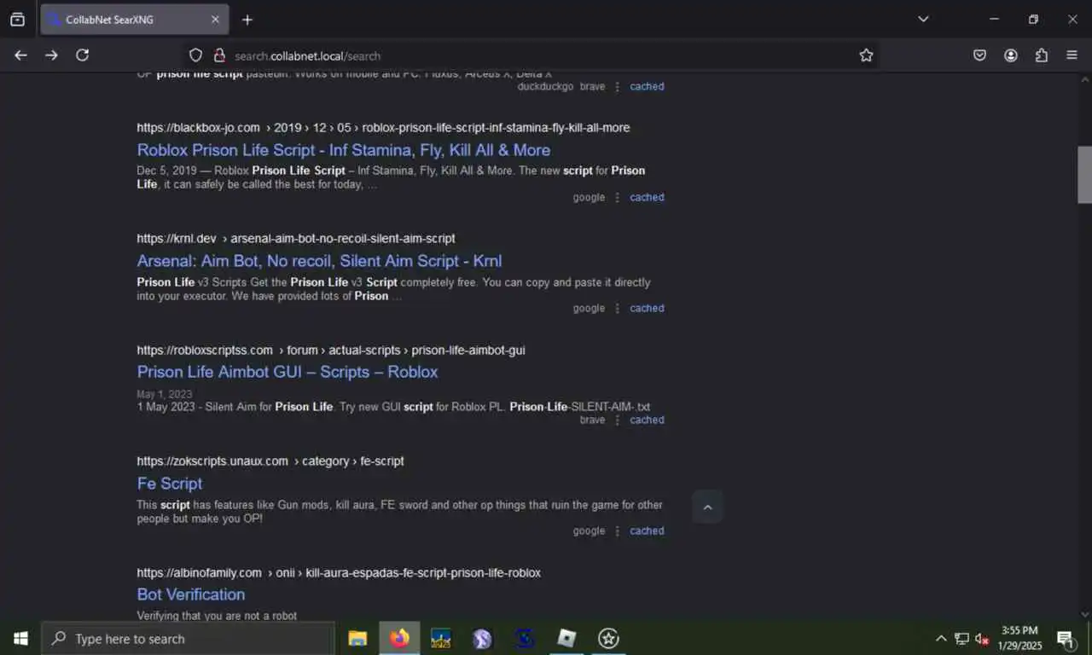Select the CollabNet SearXNG tab
Viewport: 1092px width, 655px height.
coord(134,20)
